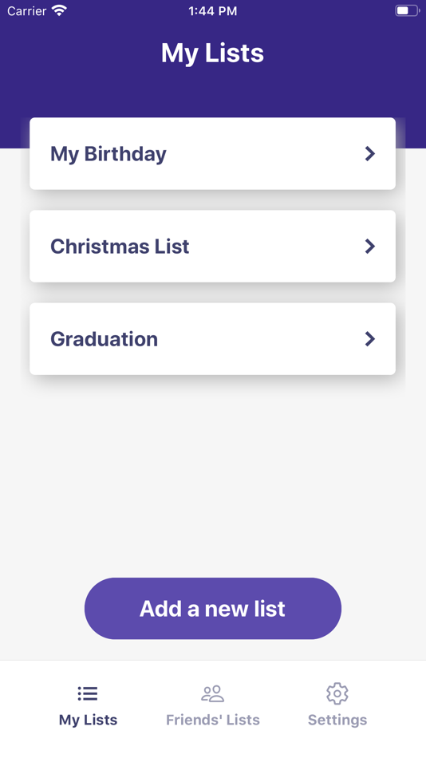This screenshot has width=426, height=758.
Task: Select the My Birthday title text
Action: [108, 154]
